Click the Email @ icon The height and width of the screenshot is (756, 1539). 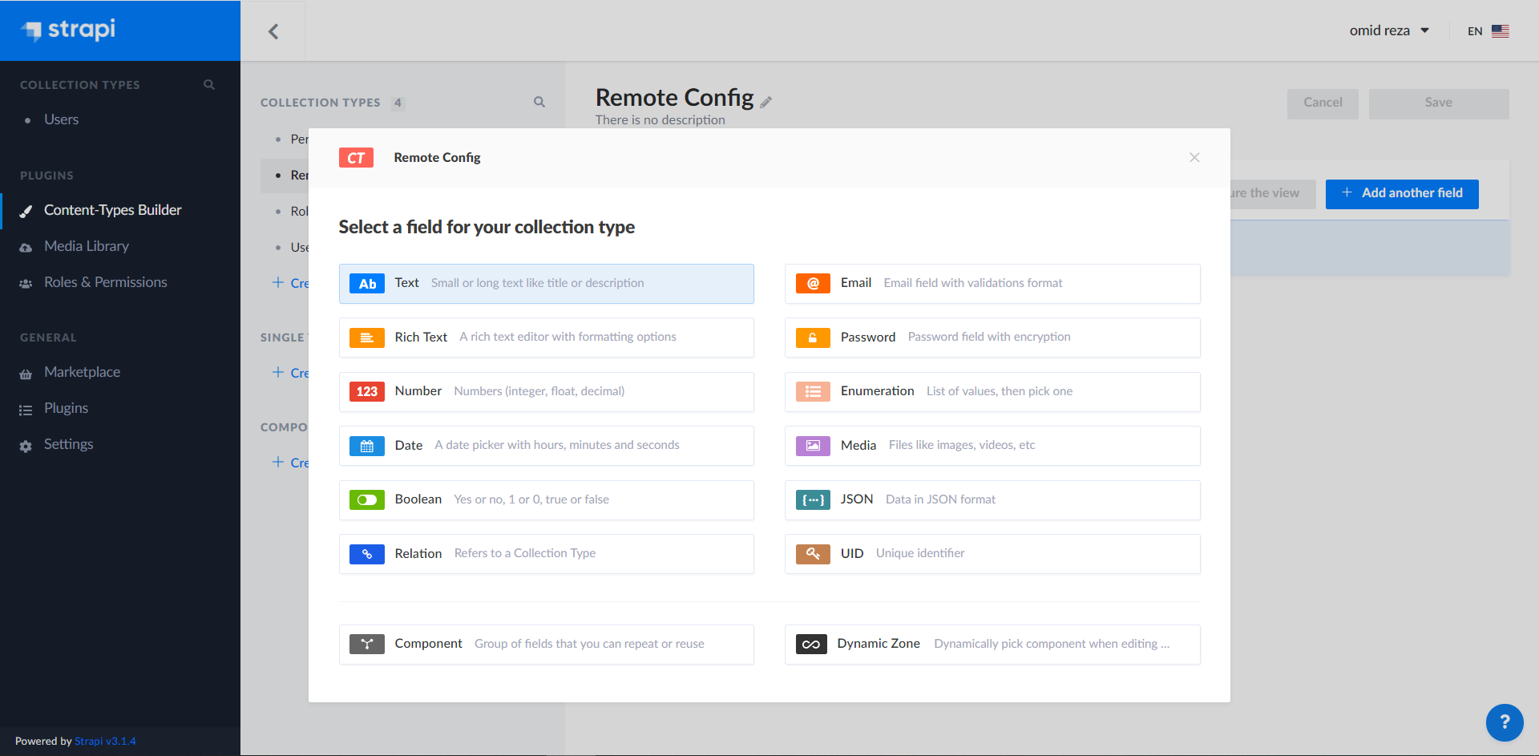[x=813, y=284]
